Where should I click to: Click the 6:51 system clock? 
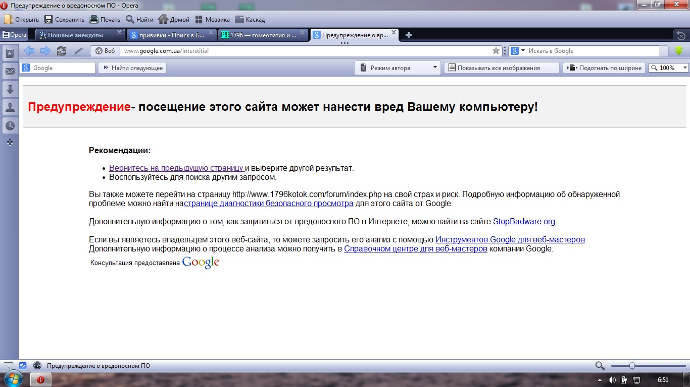pos(663,380)
